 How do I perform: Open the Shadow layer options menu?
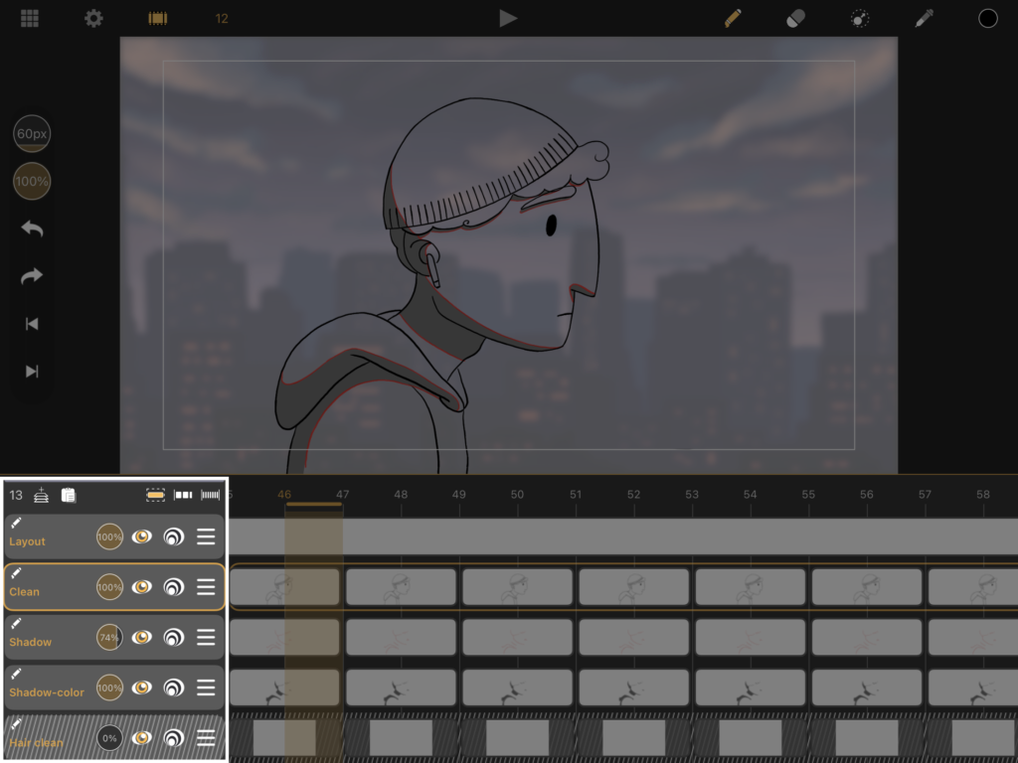[206, 637]
